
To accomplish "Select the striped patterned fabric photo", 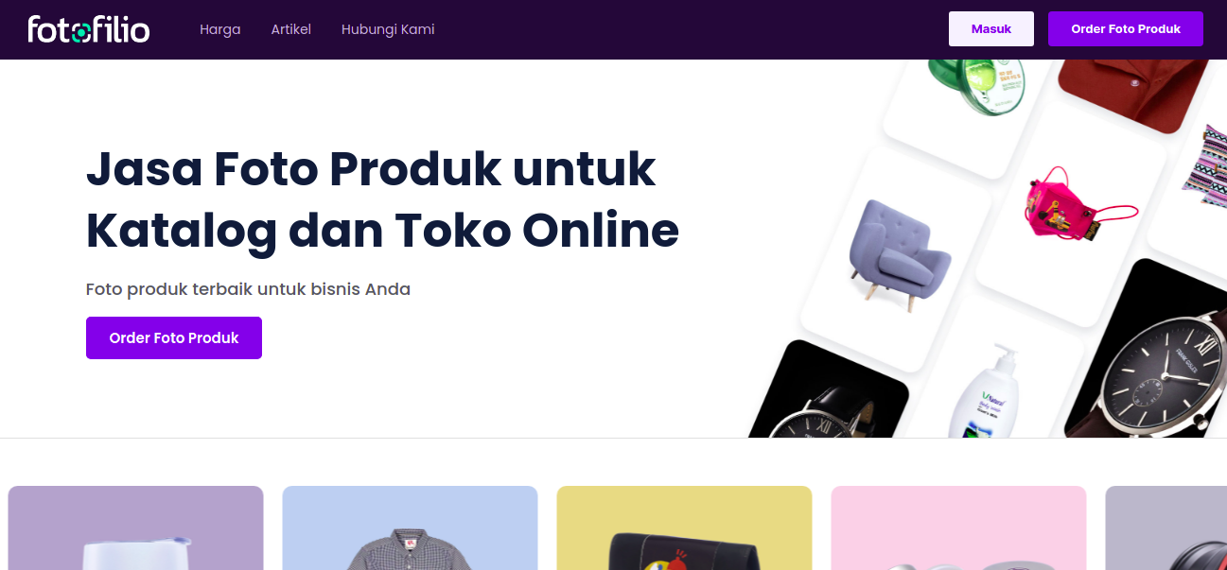I will click(1204, 165).
